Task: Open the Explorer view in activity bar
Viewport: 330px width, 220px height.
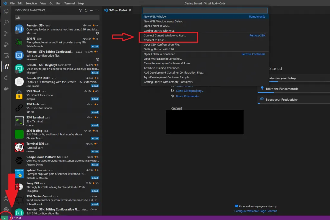Action: coord(6,12)
